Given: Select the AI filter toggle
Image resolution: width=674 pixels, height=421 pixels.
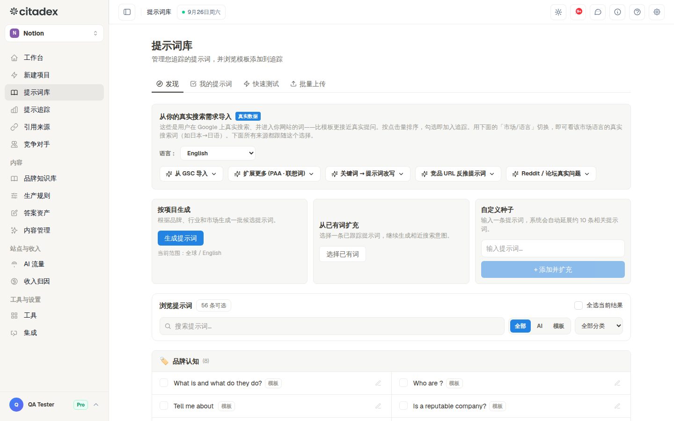Looking at the screenshot, I should pos(540,326).
